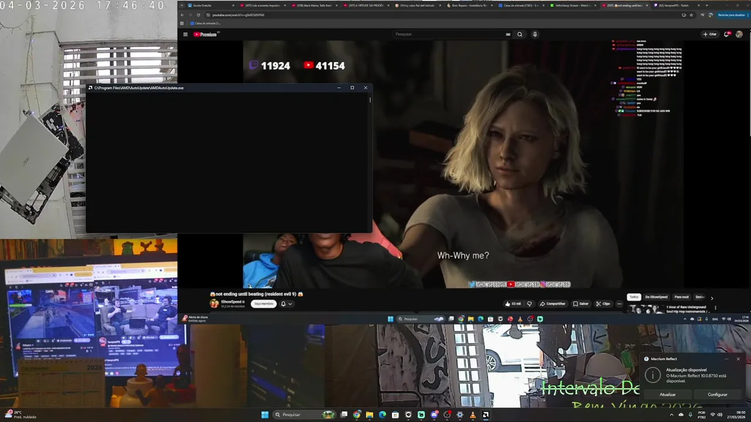Click the Criar button on YouTube

pyautogui.click(x=710, y=34)
